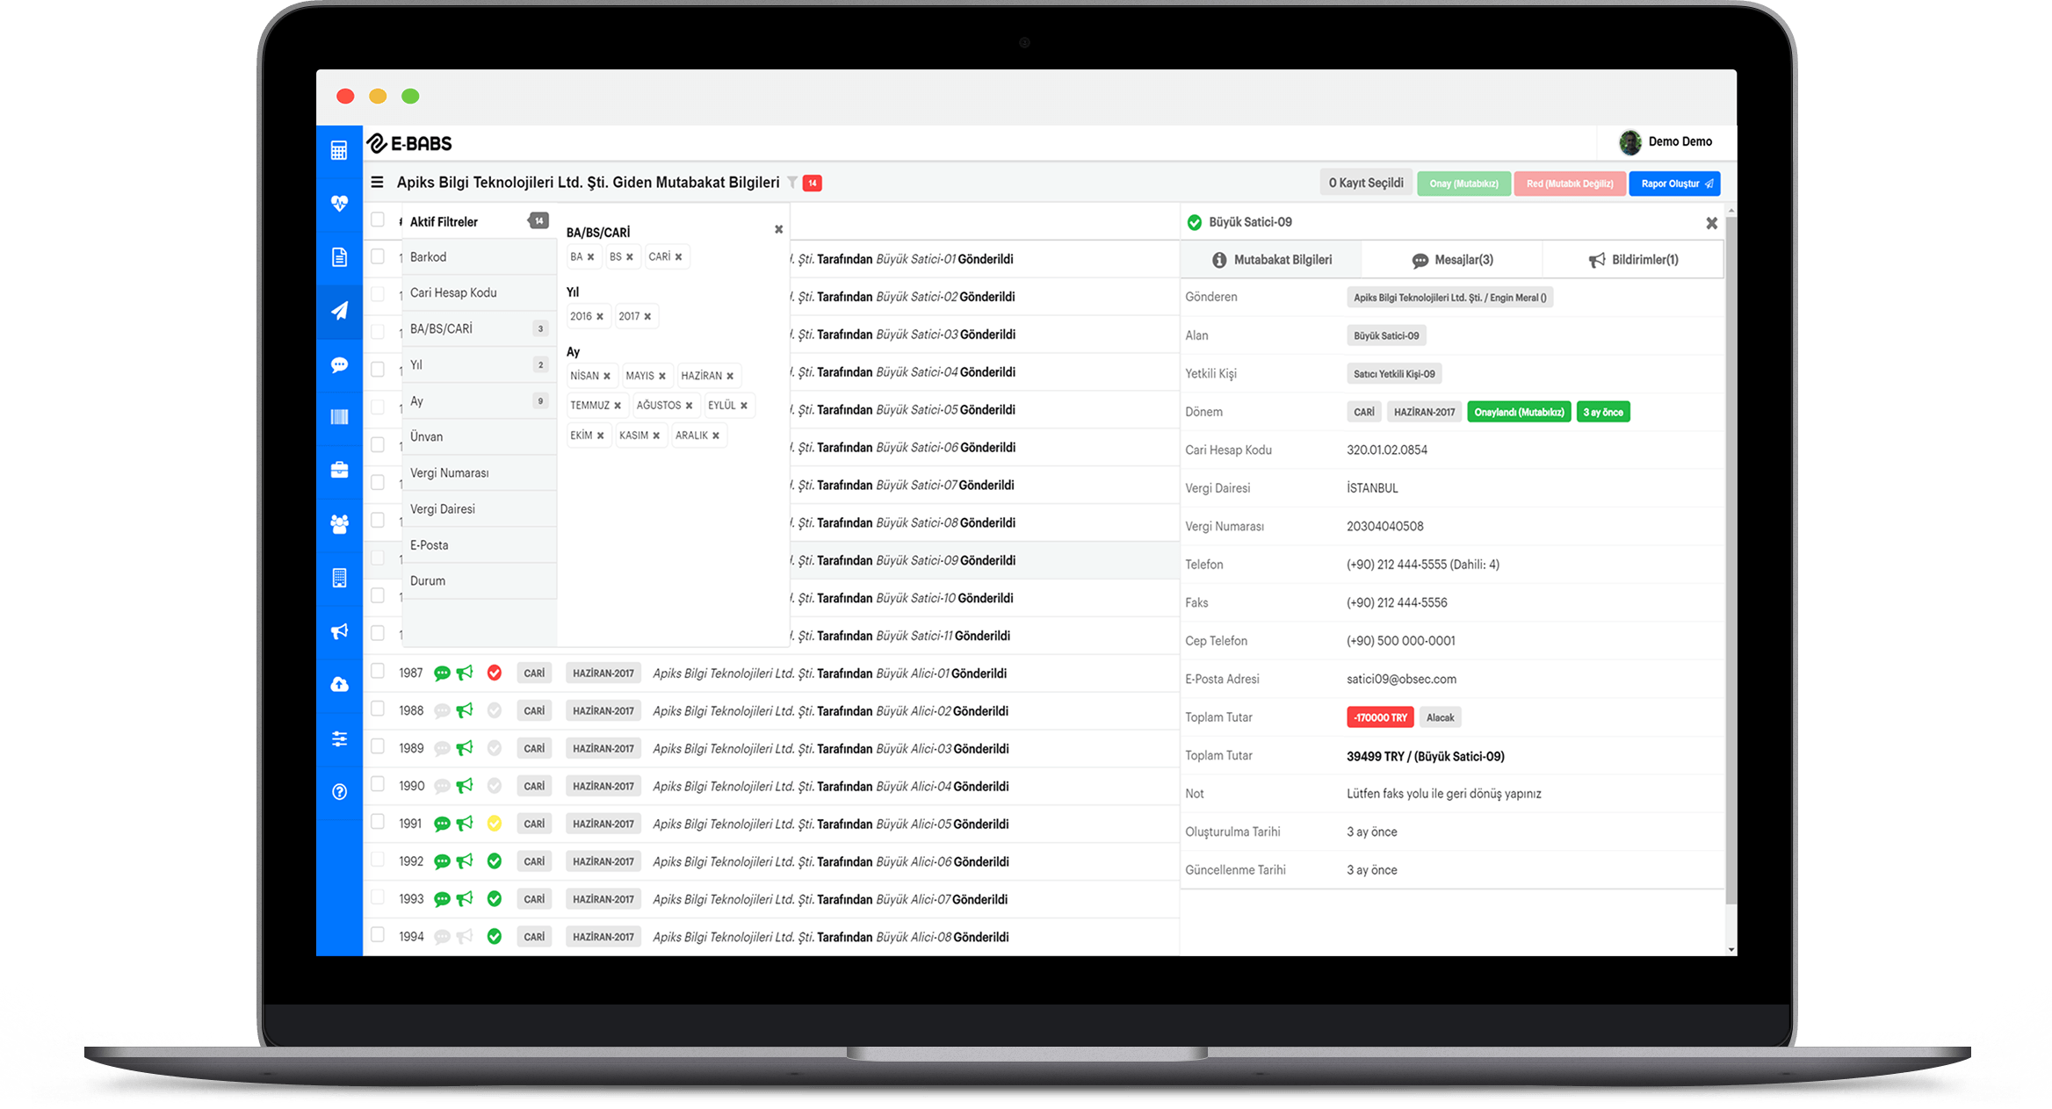The width and height of the screenshot is (2052, 1109).
Task: Click the Red (Mutabık Değiliz) button
Action: pyautogui.click(x=1570, y=184)
